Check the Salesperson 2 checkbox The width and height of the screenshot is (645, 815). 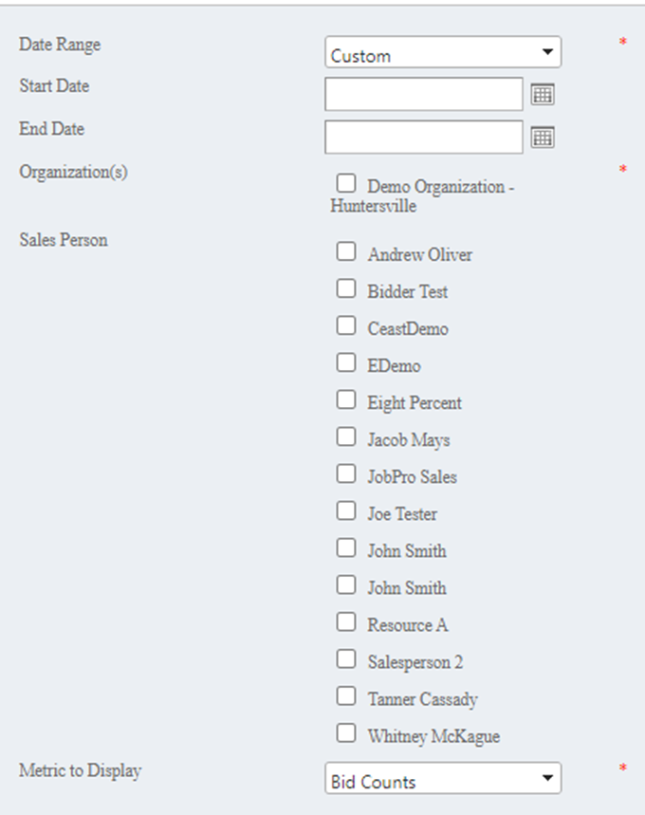click(x=346, y=658)
